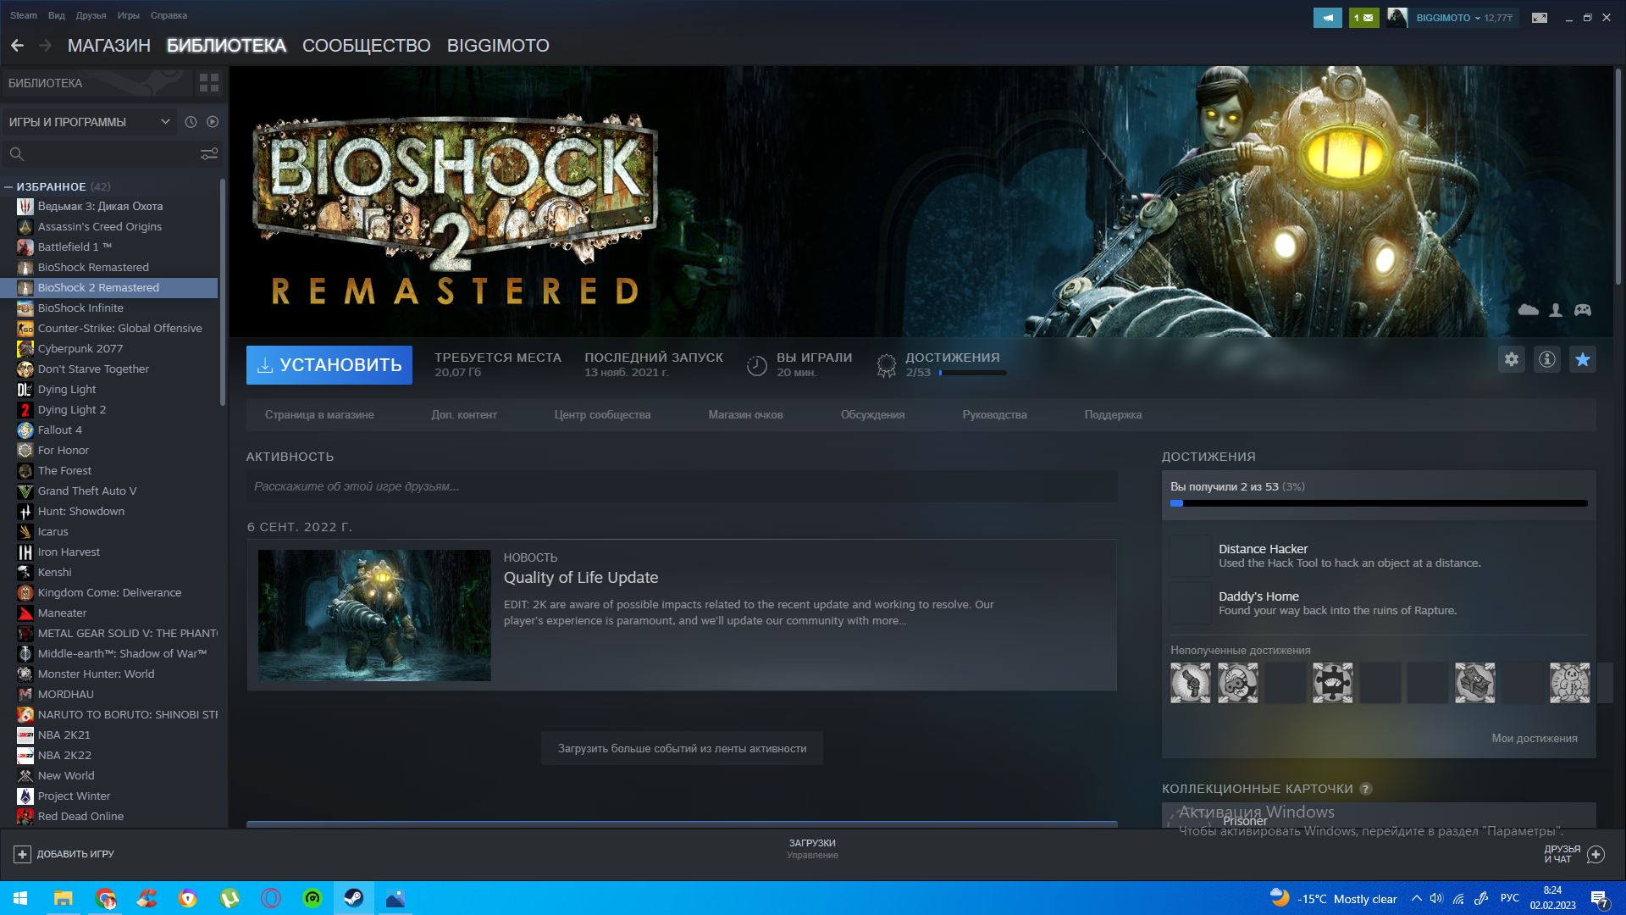Open advanced library filter options icon

coord(209,154)
